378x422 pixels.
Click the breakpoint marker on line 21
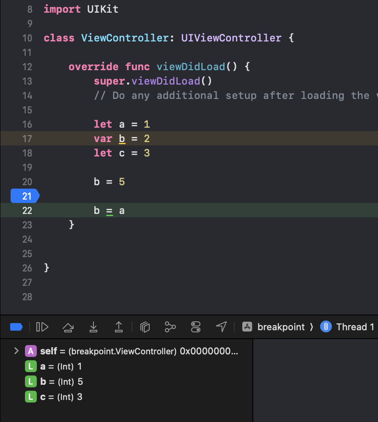[25, 196]
